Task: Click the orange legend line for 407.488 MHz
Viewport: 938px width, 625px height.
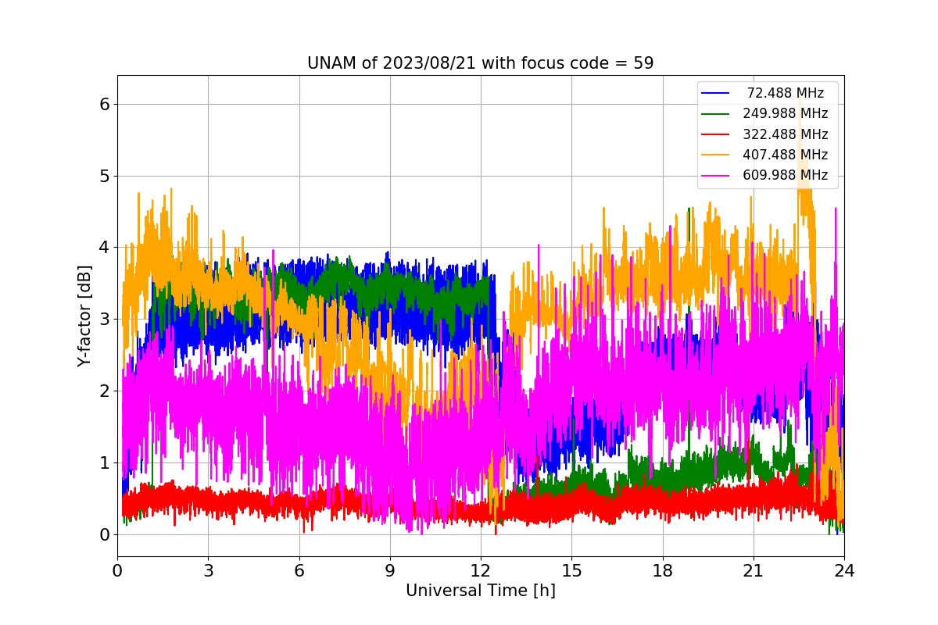Action: [x=715, y=155]
